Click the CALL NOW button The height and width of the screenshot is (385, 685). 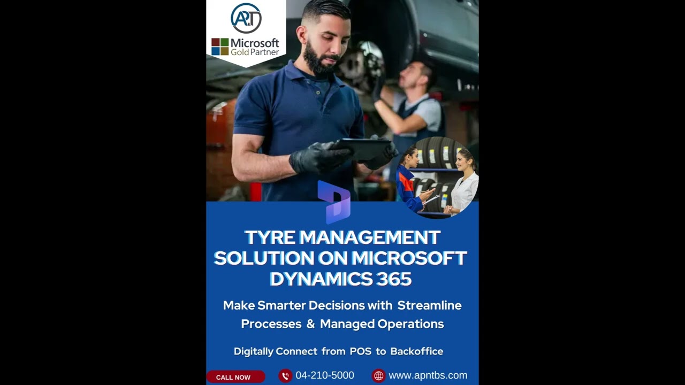pos(235,377)
